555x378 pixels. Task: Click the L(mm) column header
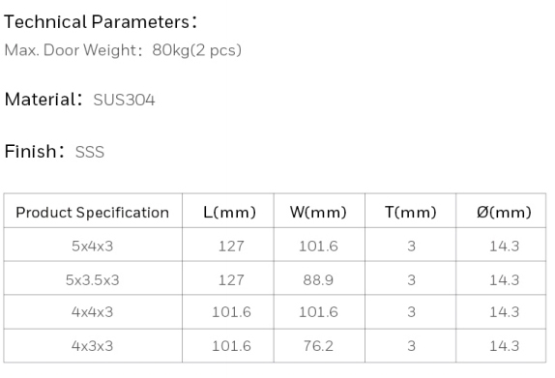click(x=229, y=213)
